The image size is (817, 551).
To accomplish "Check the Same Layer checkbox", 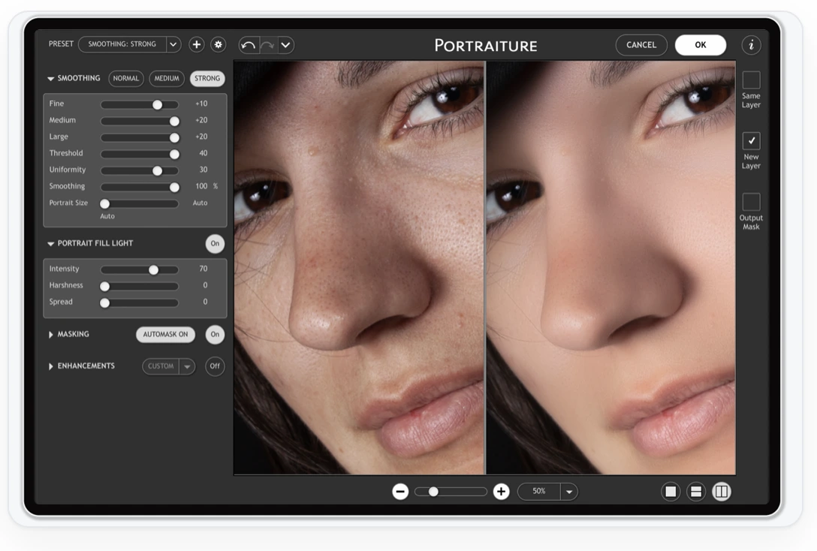I will 752,80.
